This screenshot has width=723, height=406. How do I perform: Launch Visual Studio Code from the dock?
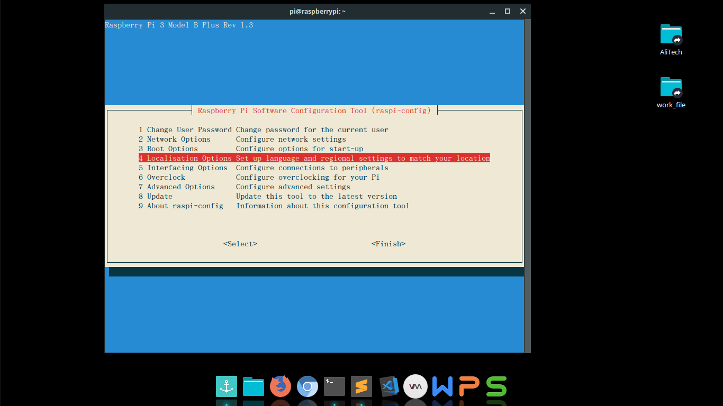tap(388, 386)
